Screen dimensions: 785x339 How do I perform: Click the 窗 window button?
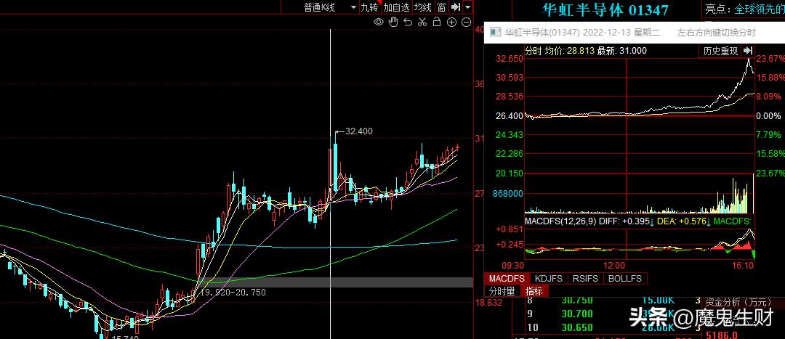(441, 7)
